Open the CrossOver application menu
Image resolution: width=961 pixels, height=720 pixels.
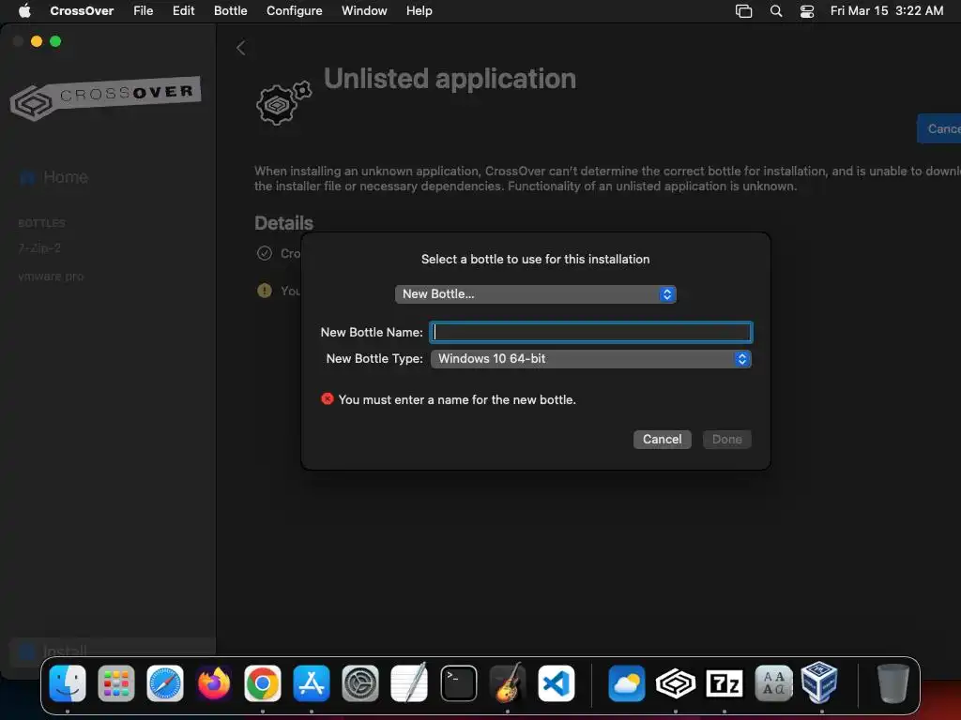[x=82, y=10]
